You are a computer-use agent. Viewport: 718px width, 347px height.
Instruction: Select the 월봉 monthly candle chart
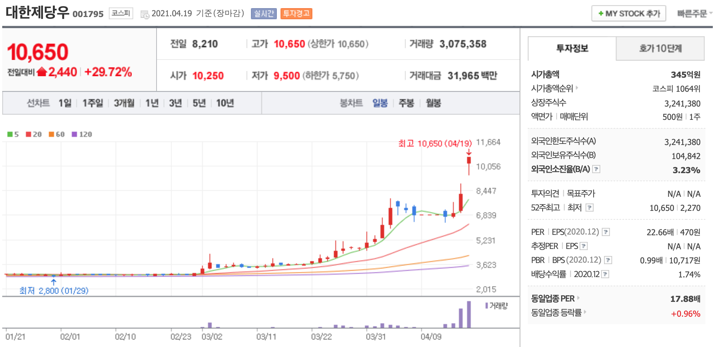click(x=433, y=103)
